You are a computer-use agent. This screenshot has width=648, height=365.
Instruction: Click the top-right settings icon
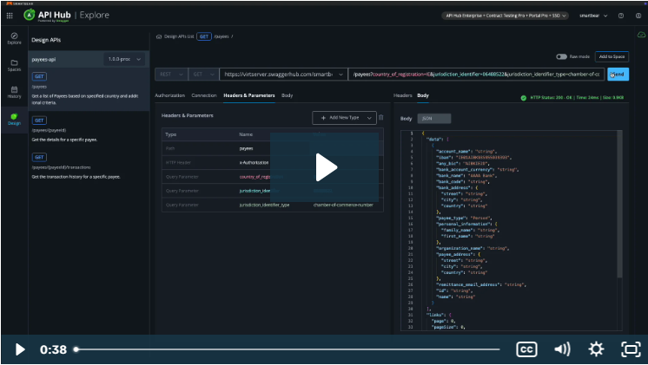point(638,16)
